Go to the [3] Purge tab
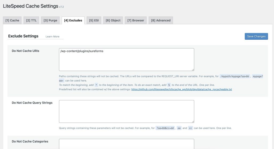This screenshot has height=149, width=274. [50, 20]
